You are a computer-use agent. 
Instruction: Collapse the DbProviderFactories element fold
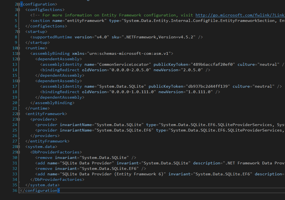19,152
